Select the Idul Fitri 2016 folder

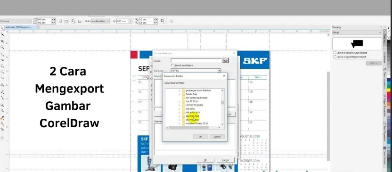click(192, 116)
